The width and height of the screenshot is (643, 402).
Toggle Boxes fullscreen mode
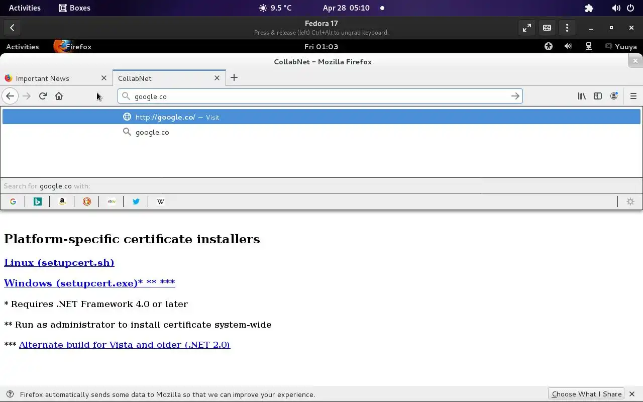tap(526, 28)
